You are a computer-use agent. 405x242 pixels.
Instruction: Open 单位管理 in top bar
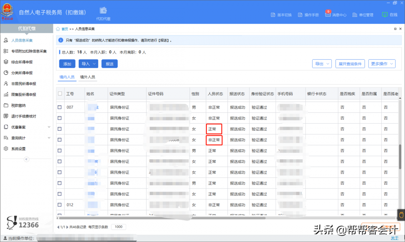(x=363, y=15)
